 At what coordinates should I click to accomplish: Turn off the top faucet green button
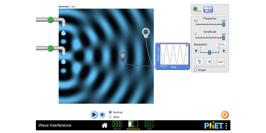[50, 20]
